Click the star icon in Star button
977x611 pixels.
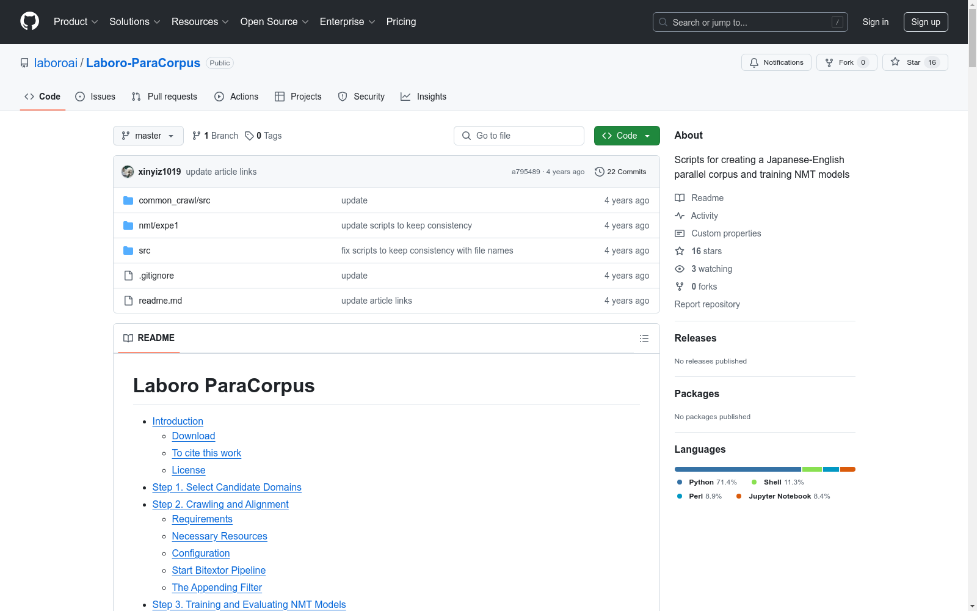point(895,62)
